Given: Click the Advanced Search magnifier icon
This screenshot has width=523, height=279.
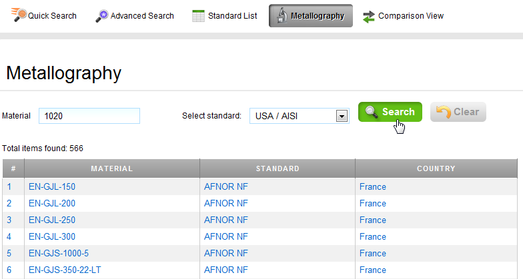Looking at the screenshot, I should pos(101,15).
